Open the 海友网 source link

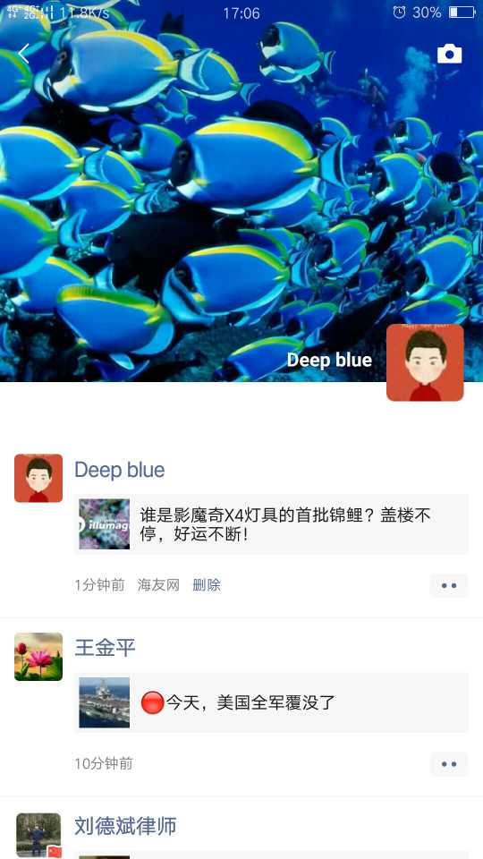(158, 585)
